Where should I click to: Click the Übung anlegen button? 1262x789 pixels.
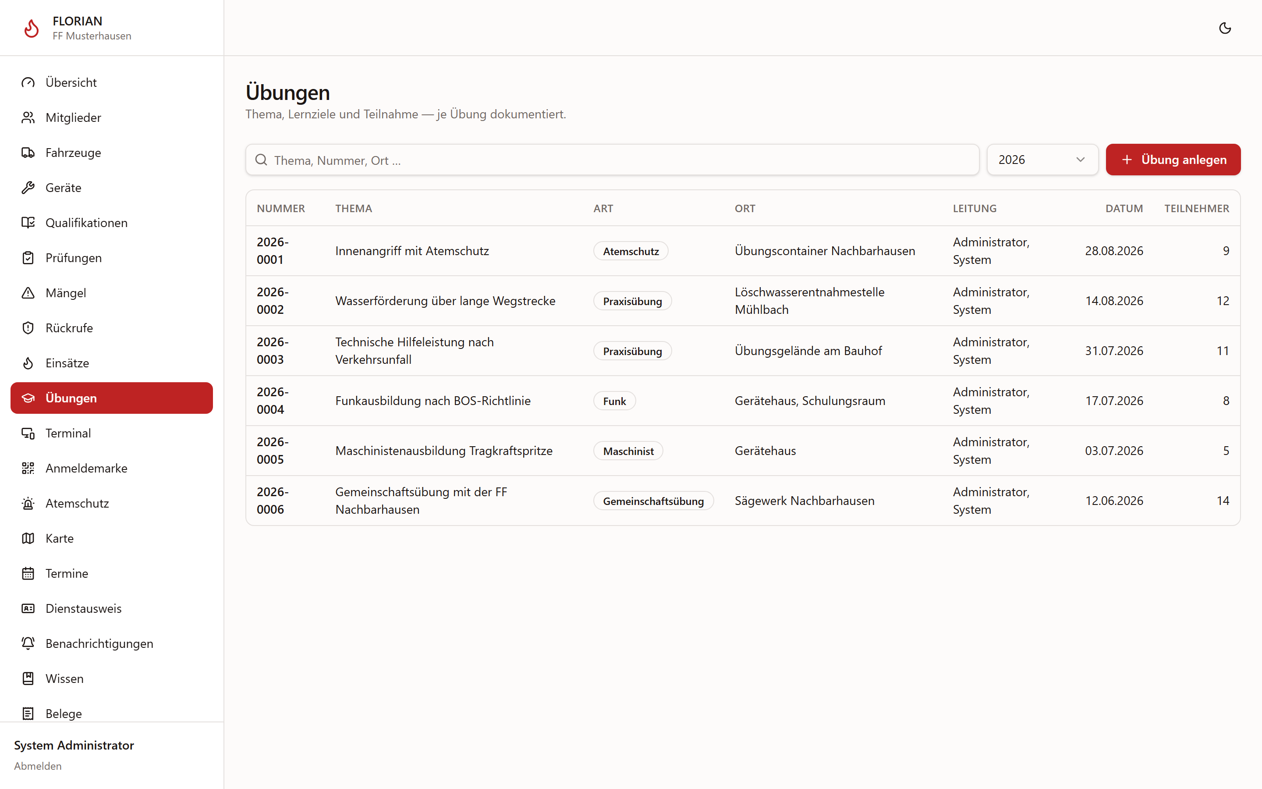(x=1173, y=160)
